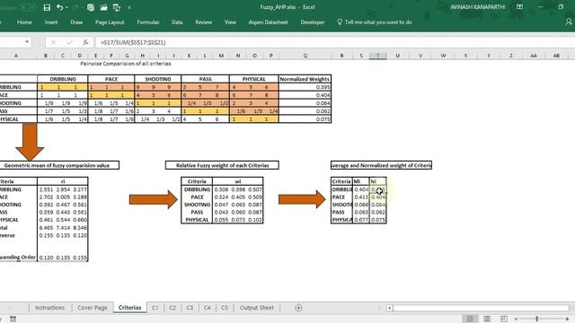
Task: Click the open folder icon in Quick Access Toolbar
Action: click(103, 7)
